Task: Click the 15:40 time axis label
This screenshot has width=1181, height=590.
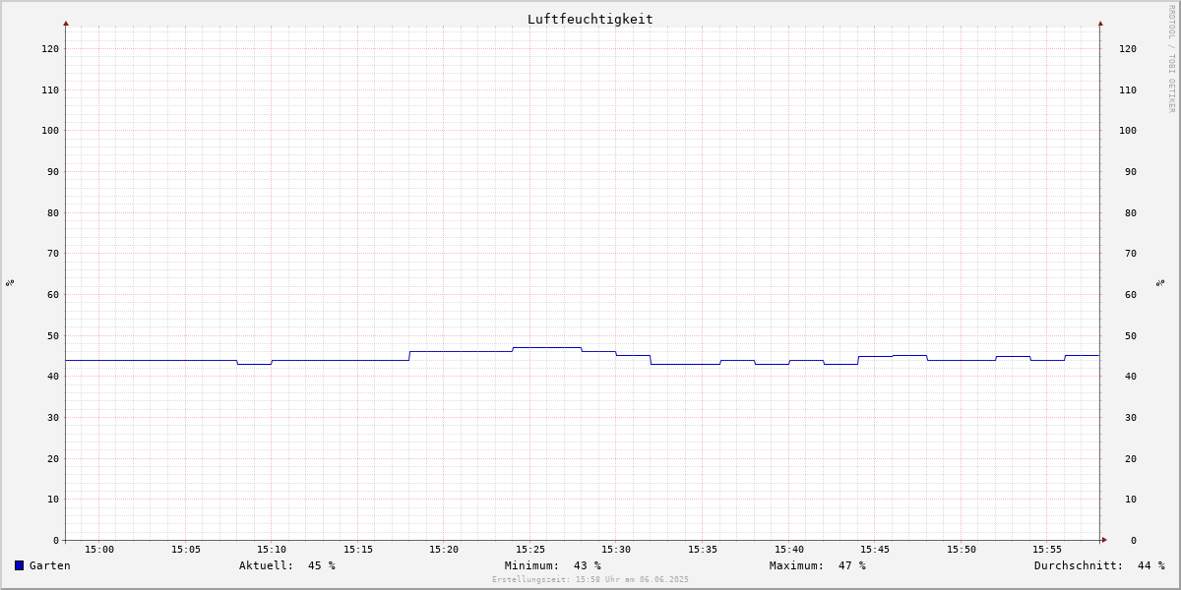Action: click(x=789, y=550)
